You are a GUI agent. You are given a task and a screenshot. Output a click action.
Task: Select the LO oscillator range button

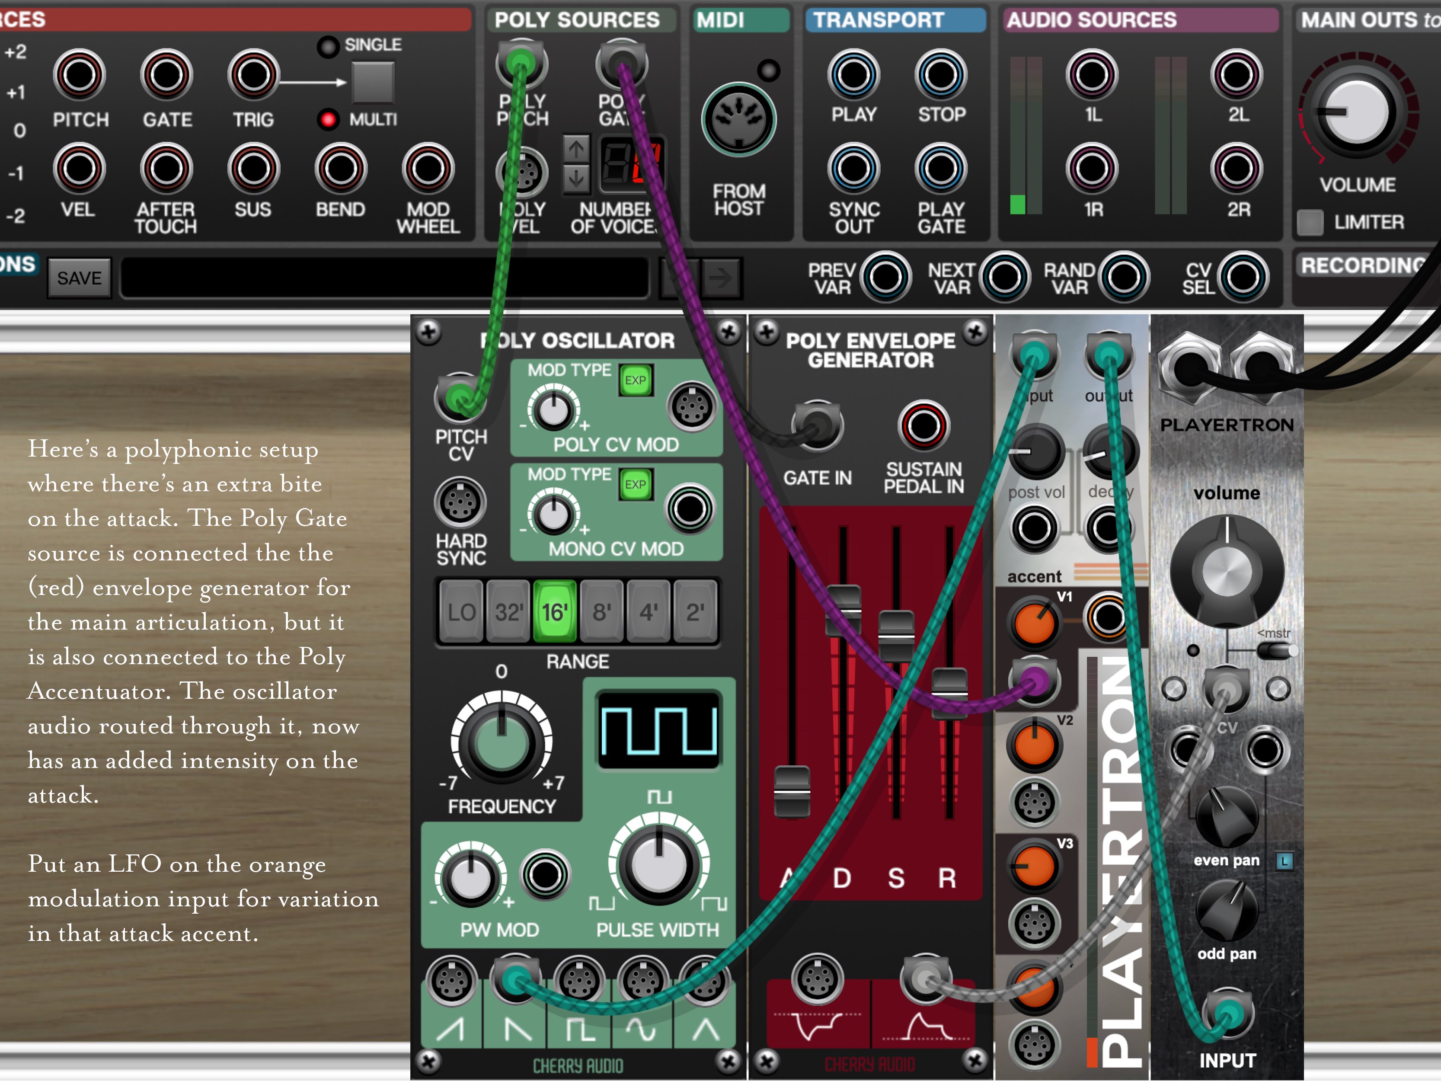pos(461,612)
